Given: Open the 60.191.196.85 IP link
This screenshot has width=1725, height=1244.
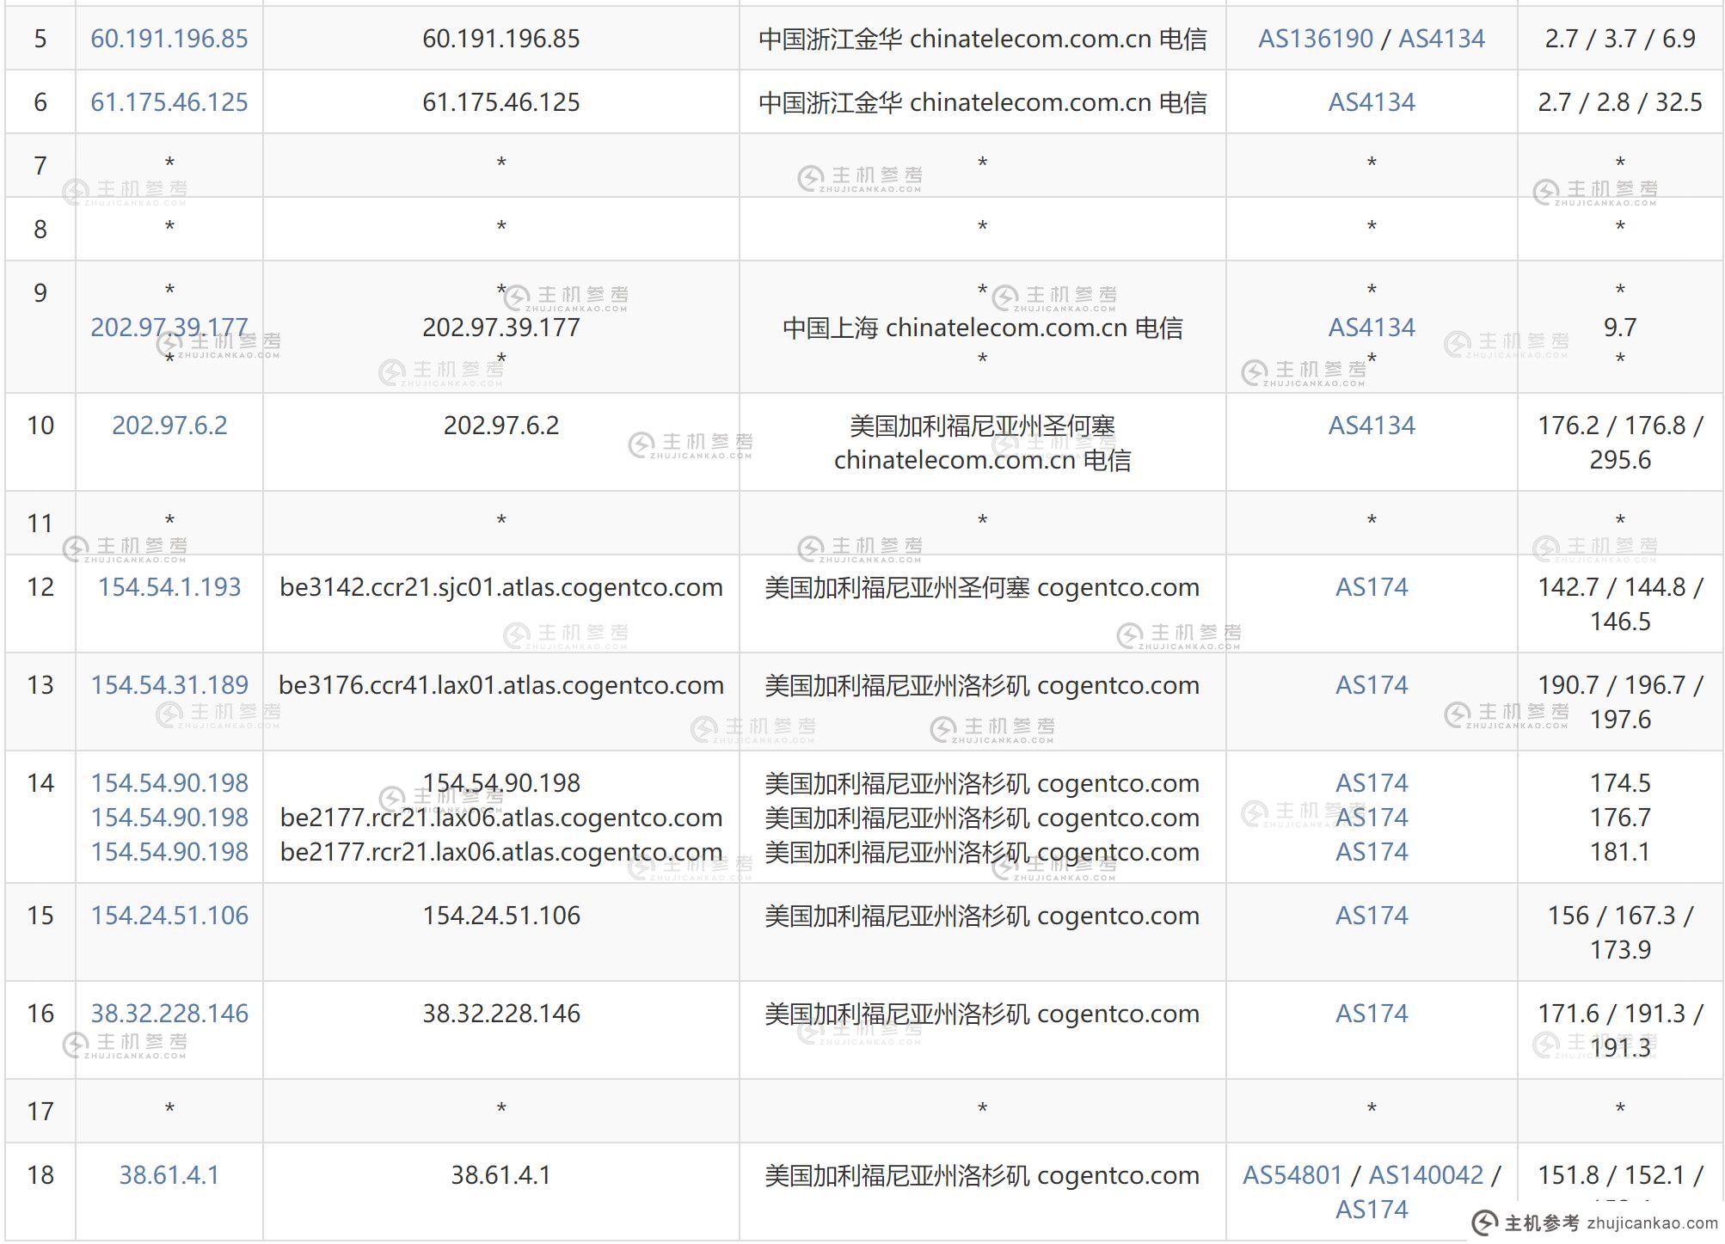Looking at the screenshot, I should click(169, 39).
